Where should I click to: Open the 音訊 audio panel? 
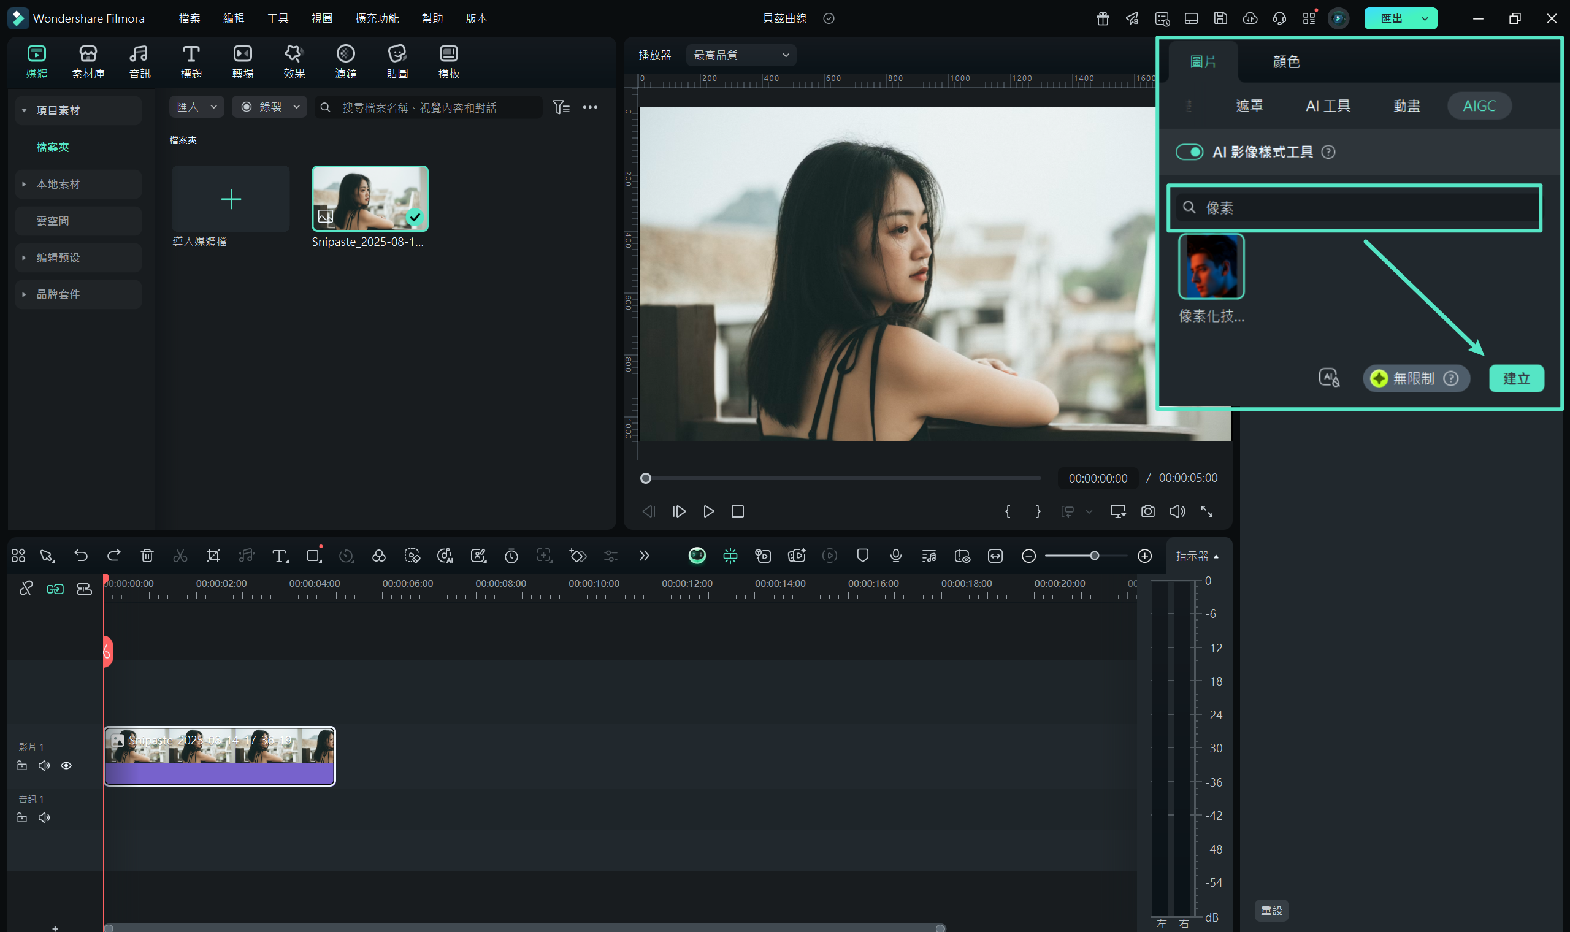(x=139, y=61)
